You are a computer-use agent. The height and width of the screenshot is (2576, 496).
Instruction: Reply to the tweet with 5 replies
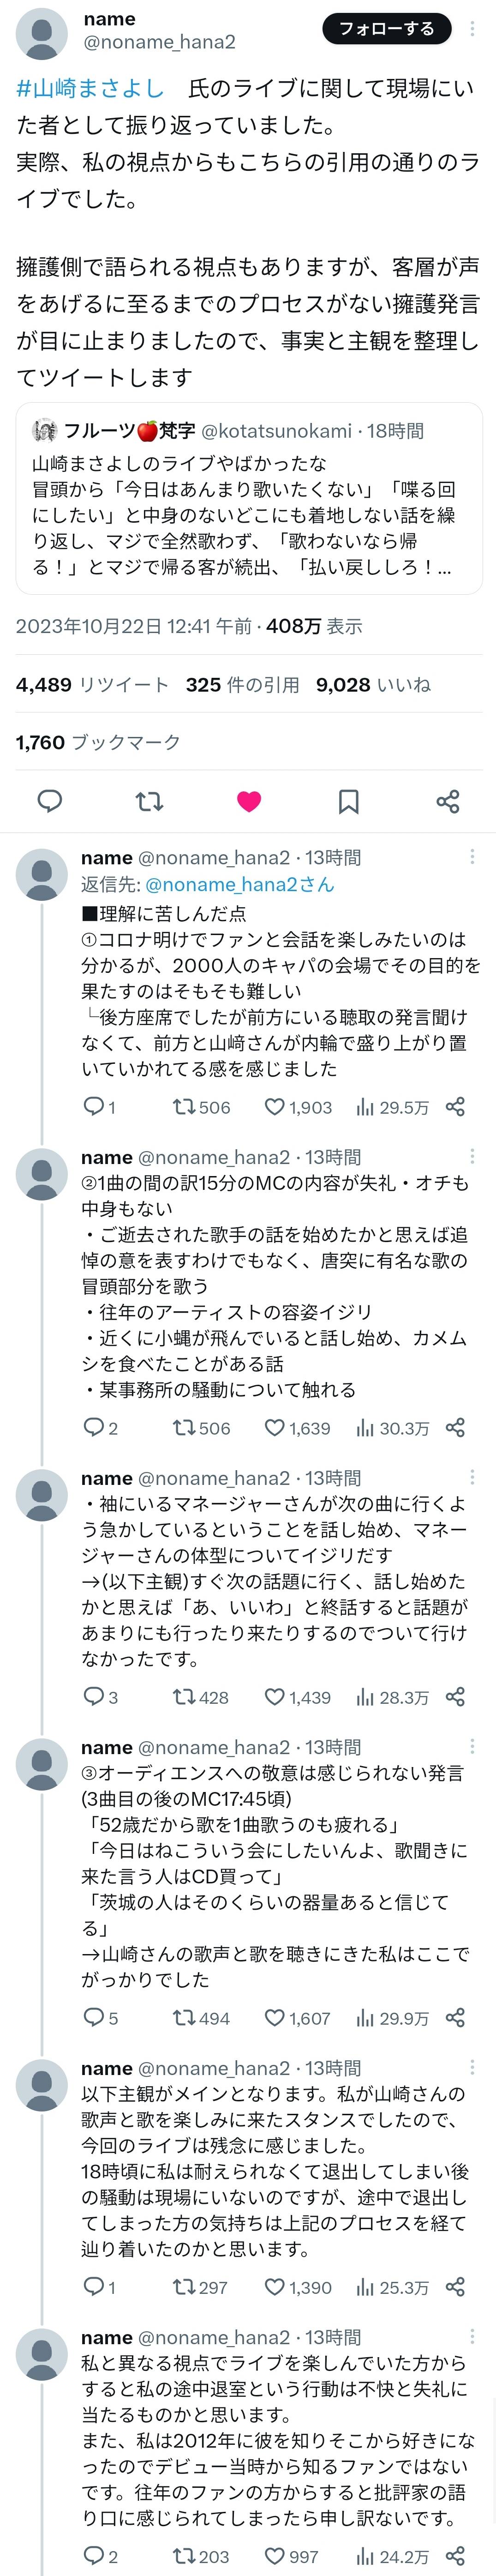click(94, 2017)
